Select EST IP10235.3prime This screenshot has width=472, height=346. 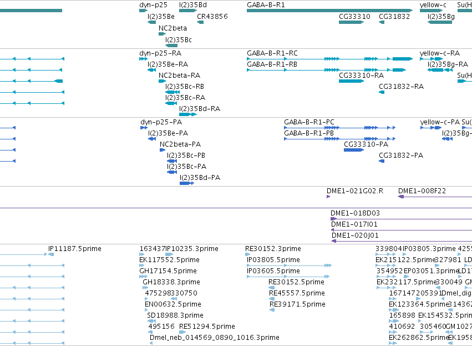(x=192, y=249)
